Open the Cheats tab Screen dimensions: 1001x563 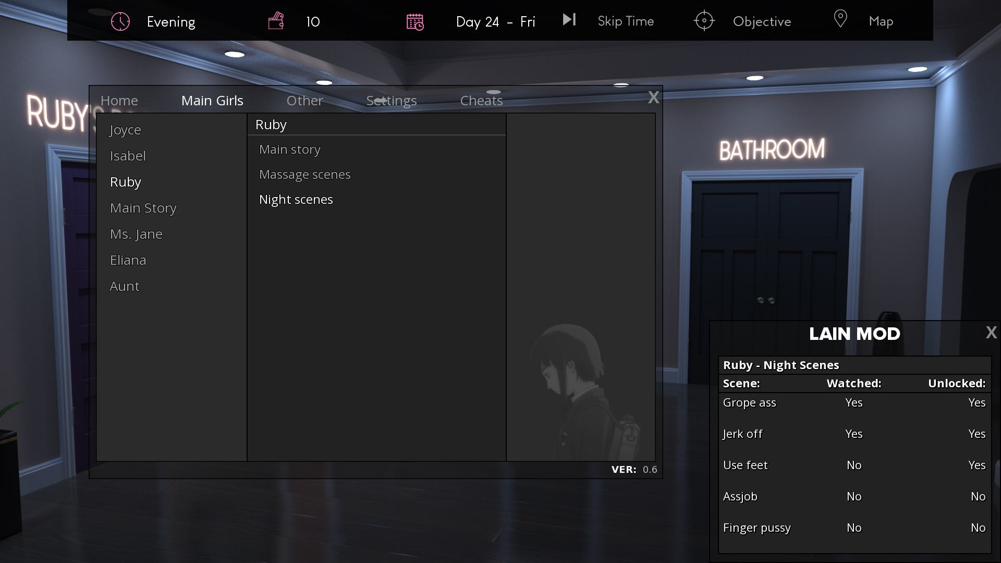[481, 101]
